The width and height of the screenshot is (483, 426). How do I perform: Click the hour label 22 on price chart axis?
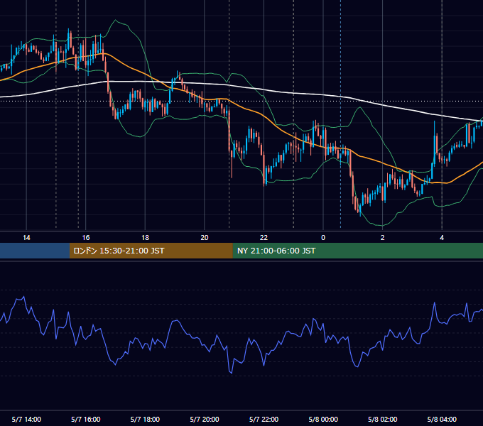click(264, 238)
